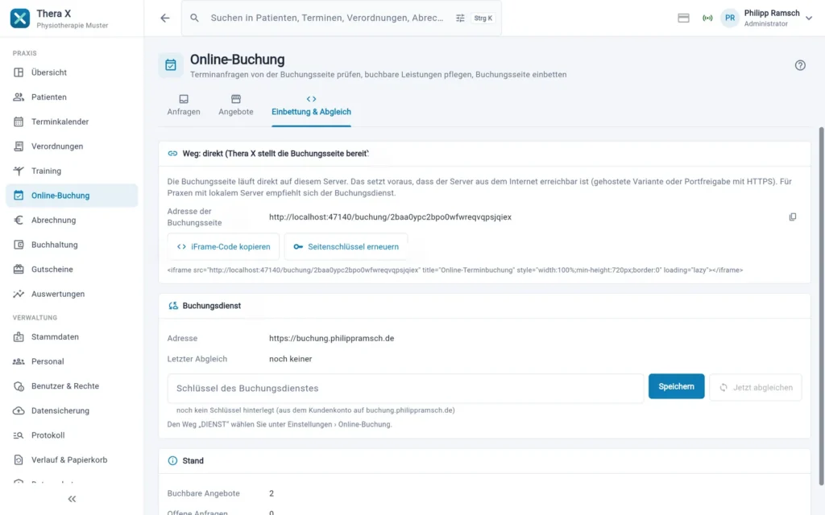Click Seitenschlüssel erneuern button
825x515 pixels.
346,247
